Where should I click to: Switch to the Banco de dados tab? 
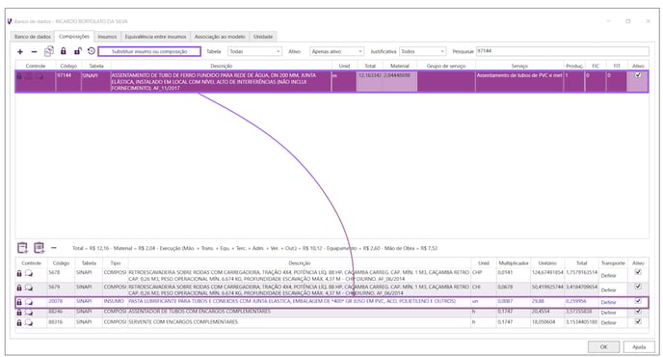33,37
